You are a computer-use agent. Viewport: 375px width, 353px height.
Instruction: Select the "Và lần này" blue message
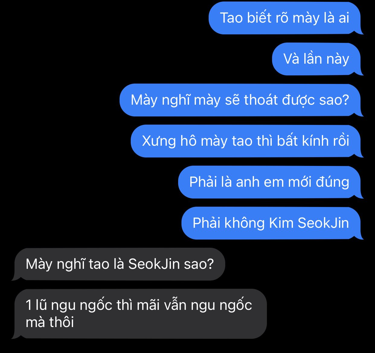tap(316, 59)
